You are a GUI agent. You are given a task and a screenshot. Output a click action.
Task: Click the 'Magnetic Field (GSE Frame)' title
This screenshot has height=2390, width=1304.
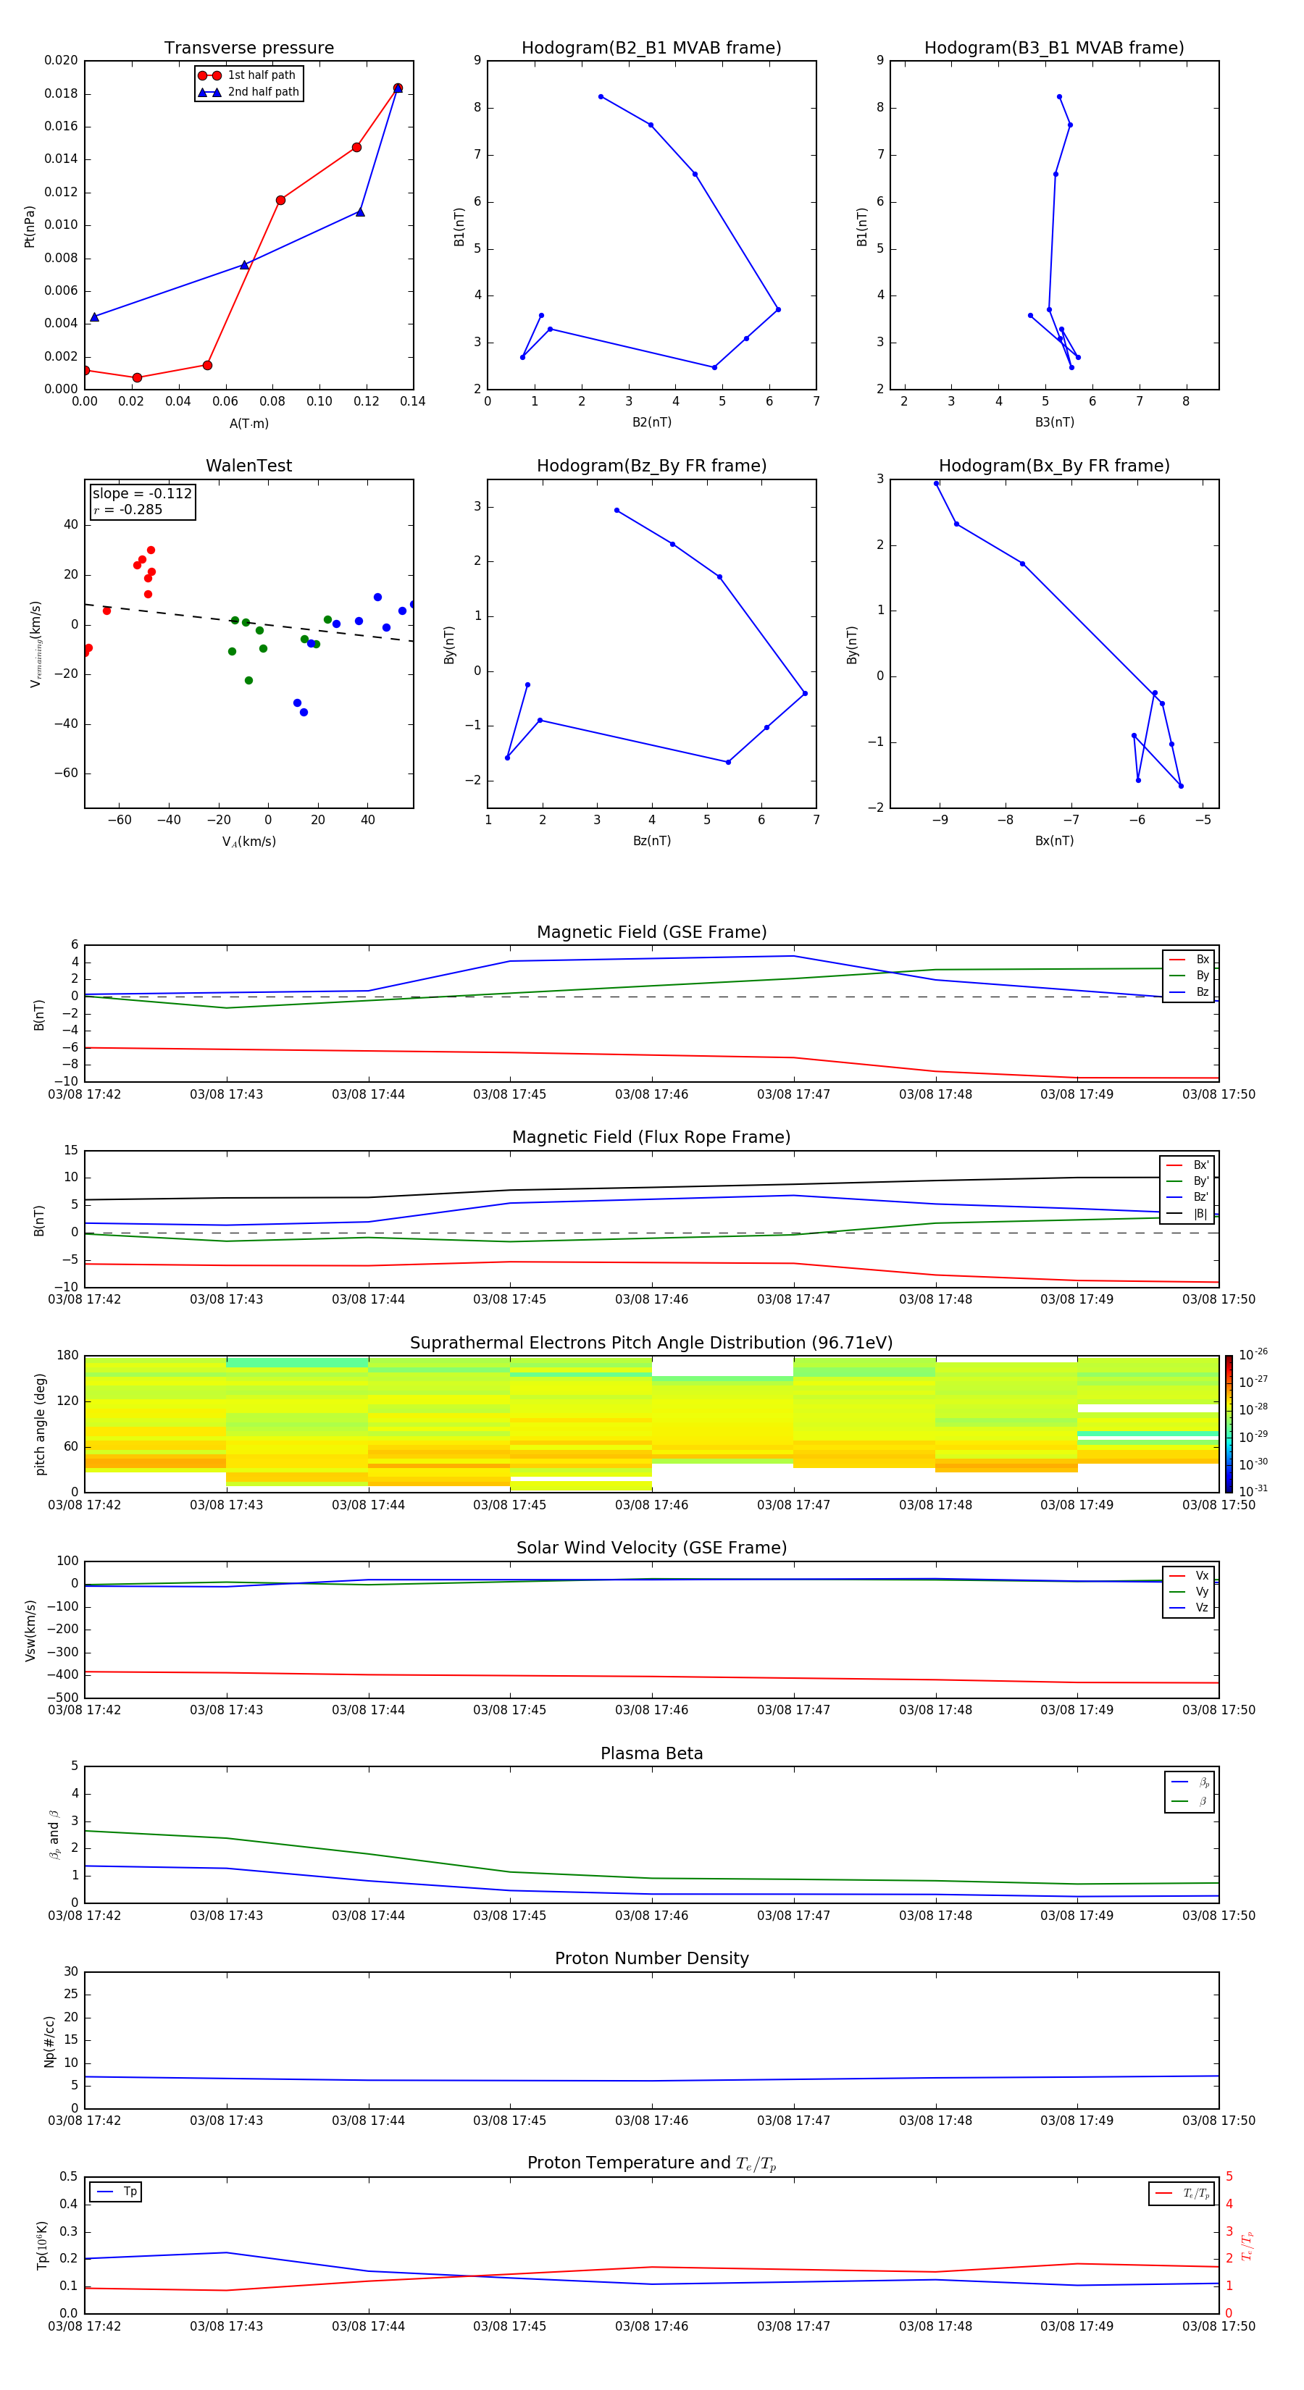tap(651, 932)
